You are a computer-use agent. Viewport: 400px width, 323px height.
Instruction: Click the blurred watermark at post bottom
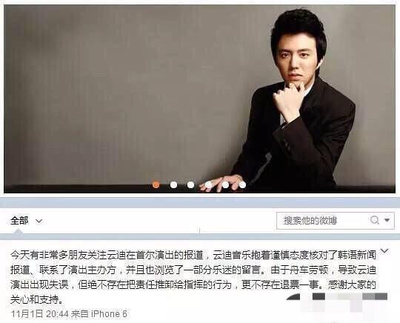(337, 302)
